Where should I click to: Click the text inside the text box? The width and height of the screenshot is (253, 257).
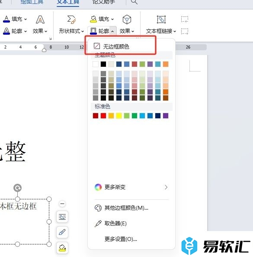pyautogui.click(x=18, y=206)
